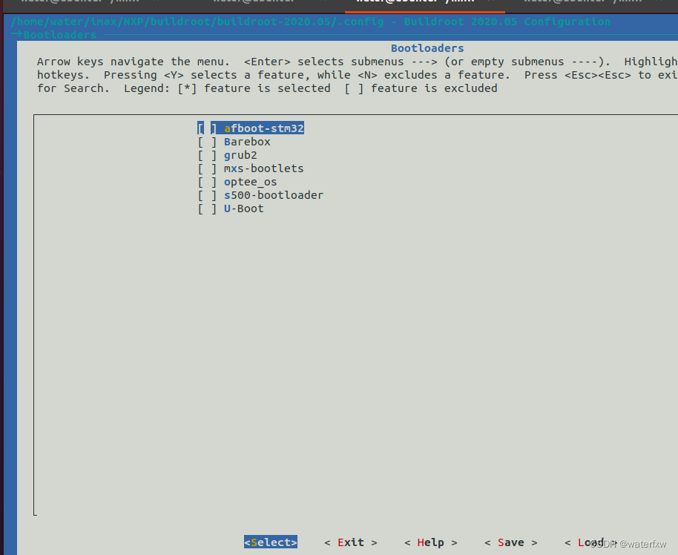Image resolution: width=678 pixels, height=555 pixels.
Task: Click the < Load > button
Action: (x=590, y=542)
